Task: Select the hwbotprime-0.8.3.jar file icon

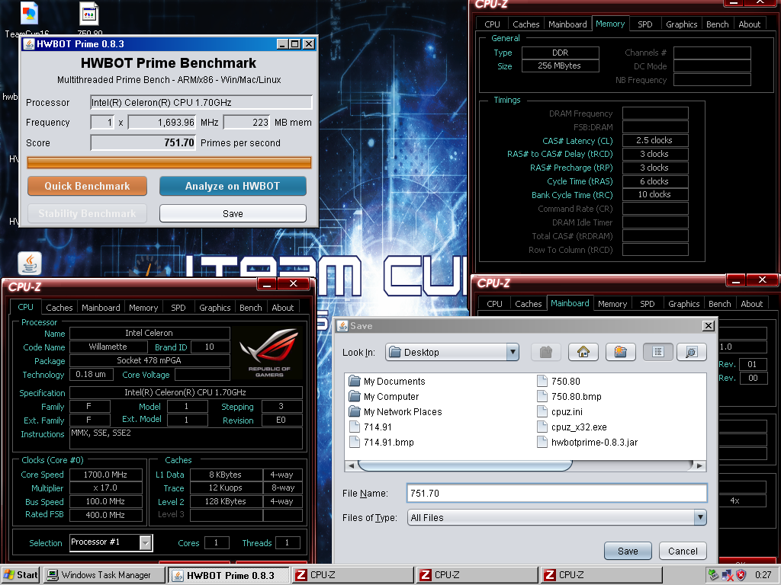Action: pyautogui.click(x=542, y=443)
